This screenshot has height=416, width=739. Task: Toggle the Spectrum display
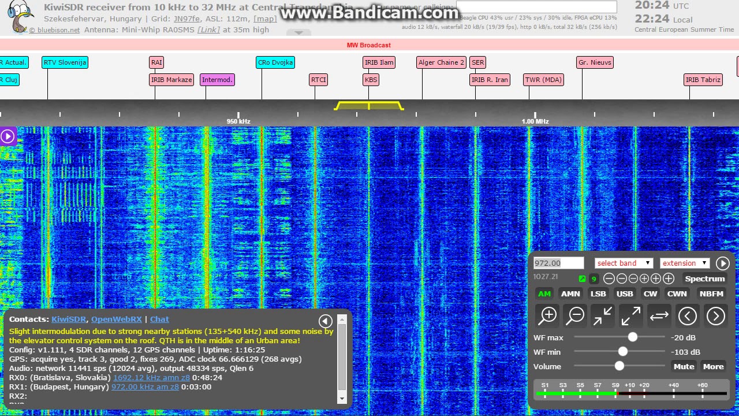[x=704, y=279]
